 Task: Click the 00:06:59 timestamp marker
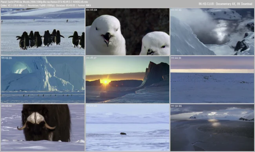[x=91, y=10]
